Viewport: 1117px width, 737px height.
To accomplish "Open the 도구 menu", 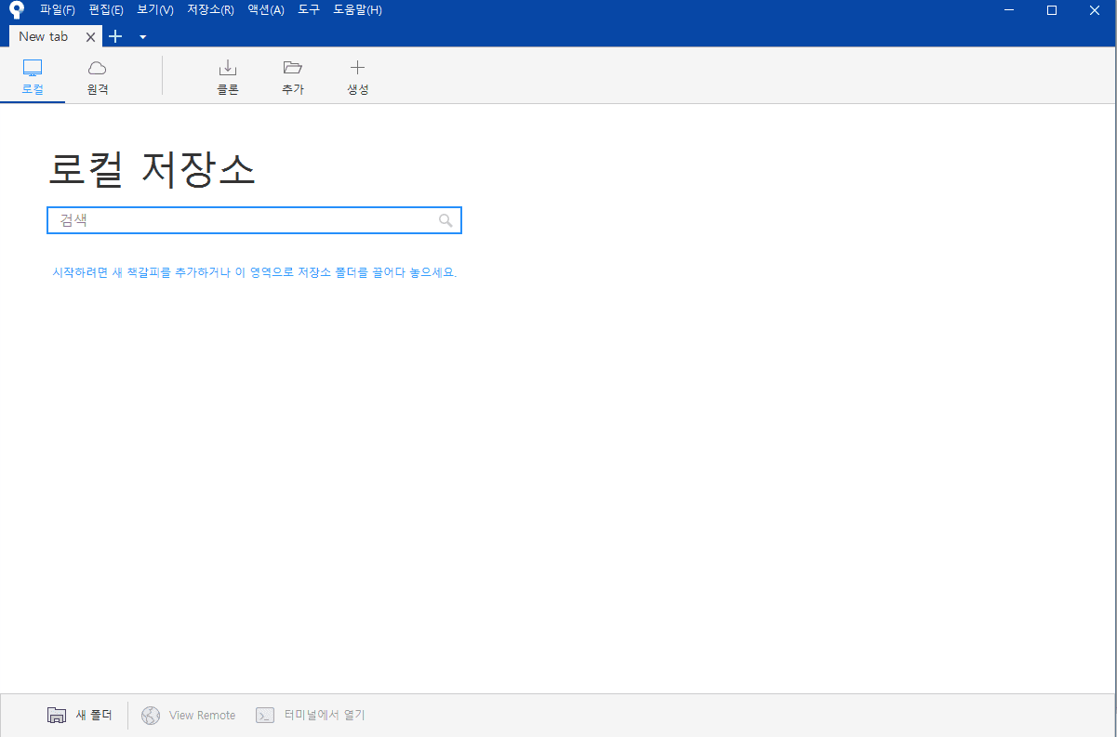I will (309, 10).
